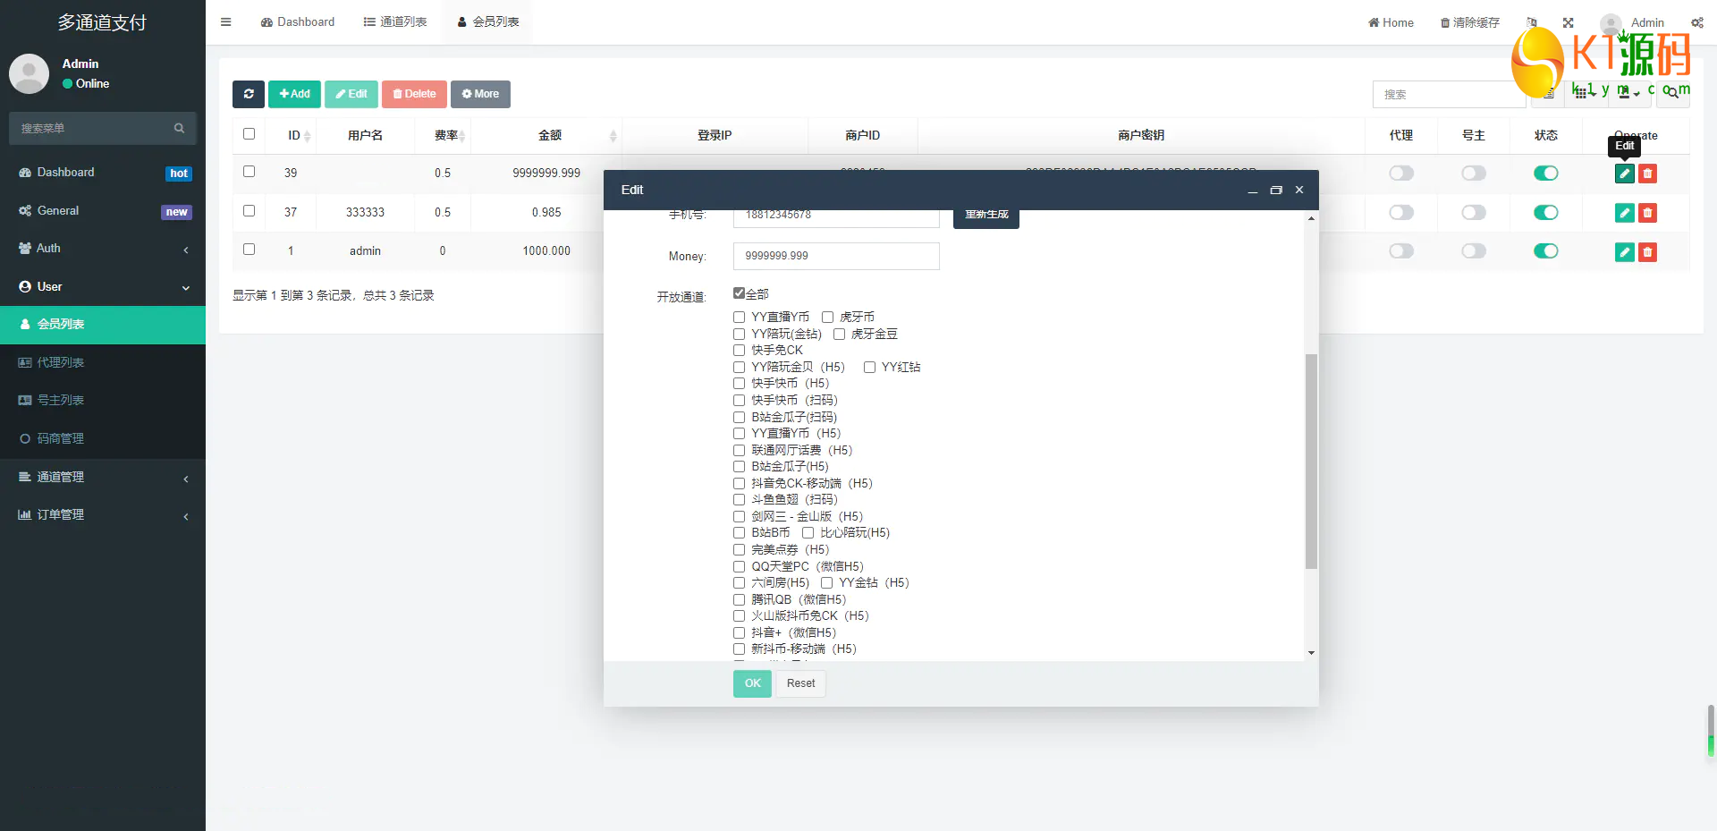Viewport: 1717px width, 831px height.
Task: Click the Edit dialog vertical scrollbar
Action: click(1311, 462)
